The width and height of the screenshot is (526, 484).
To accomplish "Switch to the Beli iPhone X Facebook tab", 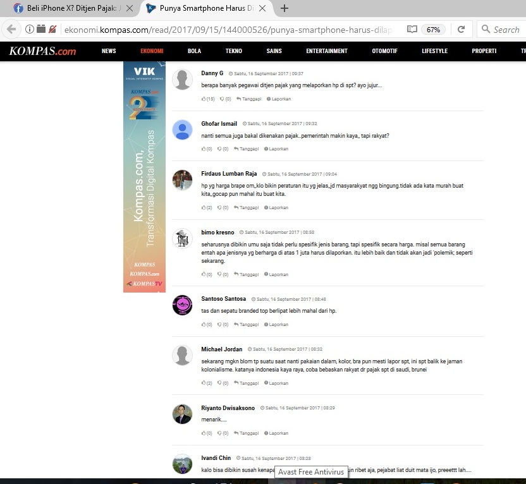I will tap(70, 9).
